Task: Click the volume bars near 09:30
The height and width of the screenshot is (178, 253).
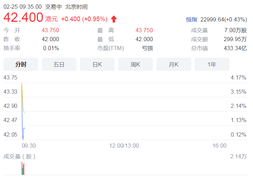Action: (x=23, y=169)
